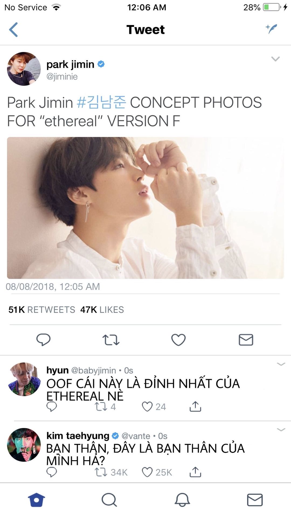Expand options chevron on hyun's reply
The image size is (291, 517).
coord(281,364)
